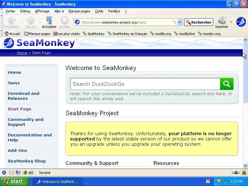Open the ? help menu
248x186 pixels.
click(126, 11)
